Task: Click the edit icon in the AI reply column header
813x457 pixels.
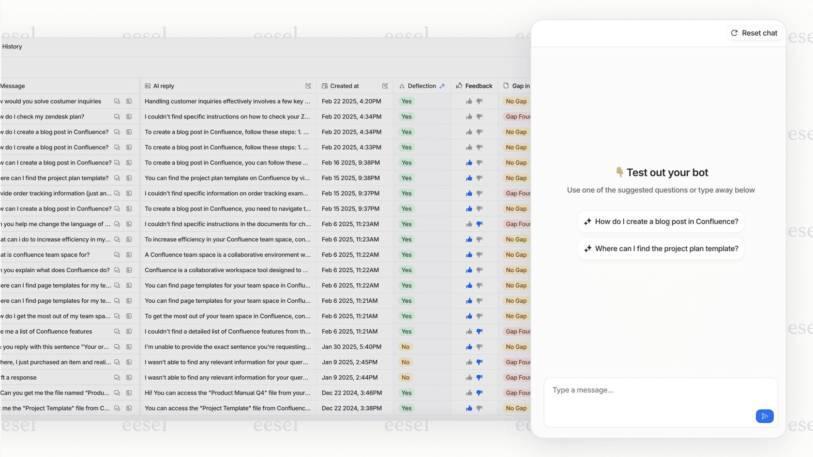Action: 308,86
